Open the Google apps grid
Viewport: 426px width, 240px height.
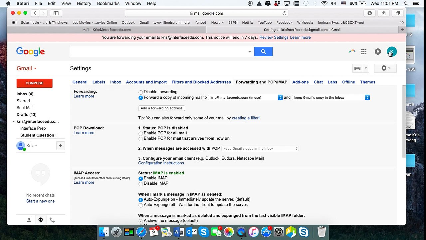[x=364, y=52]
